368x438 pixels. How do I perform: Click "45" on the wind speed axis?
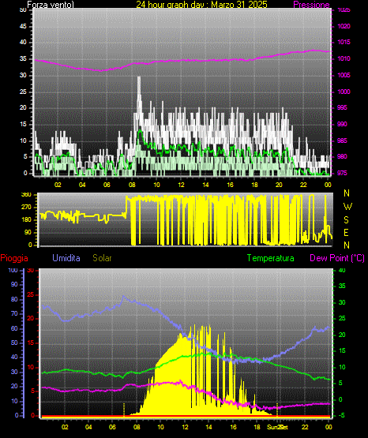click(23, 26)
